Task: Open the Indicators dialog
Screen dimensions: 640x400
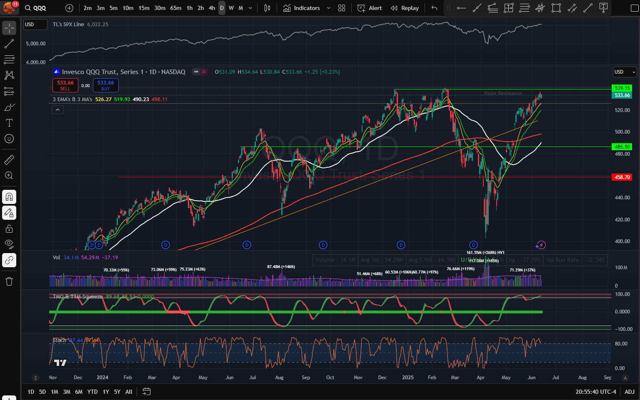Action: 302,8
